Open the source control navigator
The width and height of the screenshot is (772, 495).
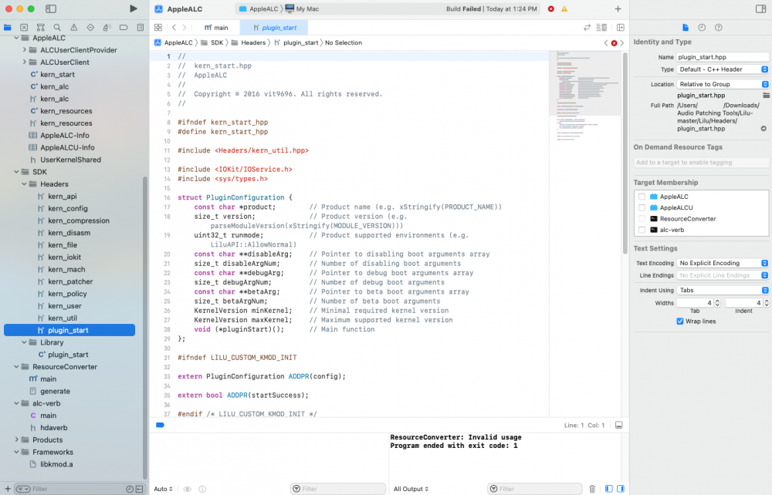24,28
